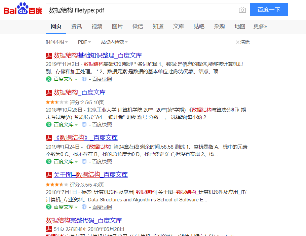
Task: Open result 《数据结构》_百度文库
Action: click(x=86, y=138)
